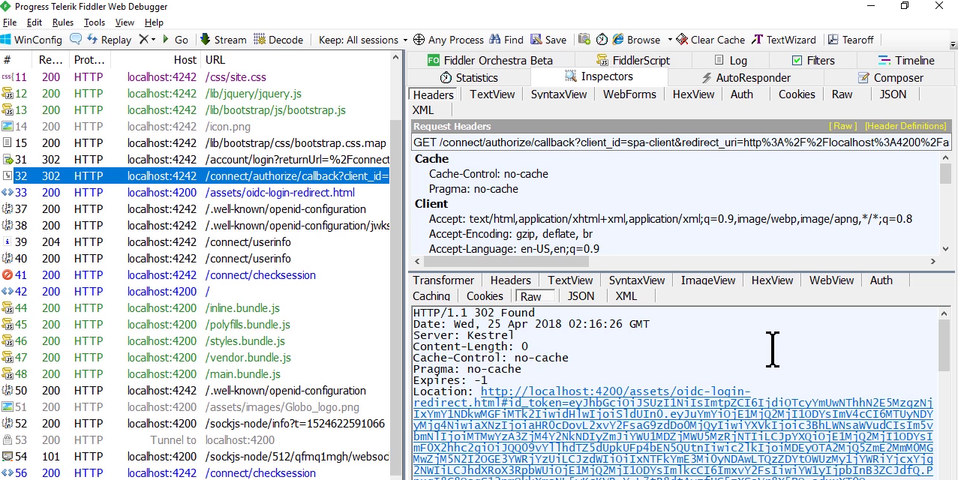The width and height of the screenshot is (958, 480).
Task: Click the request line GET field
Action: coord(681,142)
